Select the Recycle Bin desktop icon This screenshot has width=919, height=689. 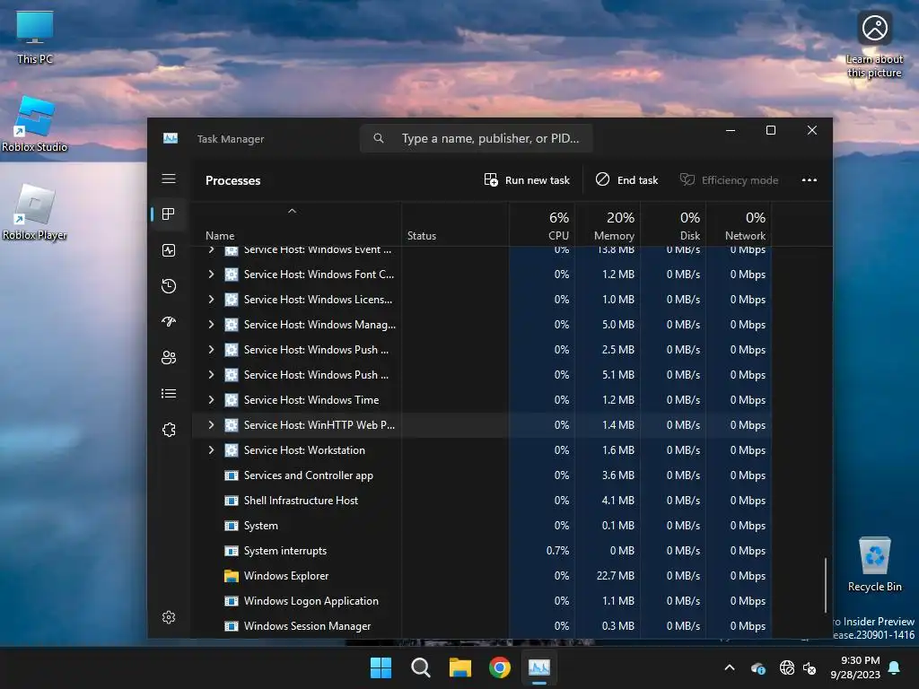click(x=874, y=565)
